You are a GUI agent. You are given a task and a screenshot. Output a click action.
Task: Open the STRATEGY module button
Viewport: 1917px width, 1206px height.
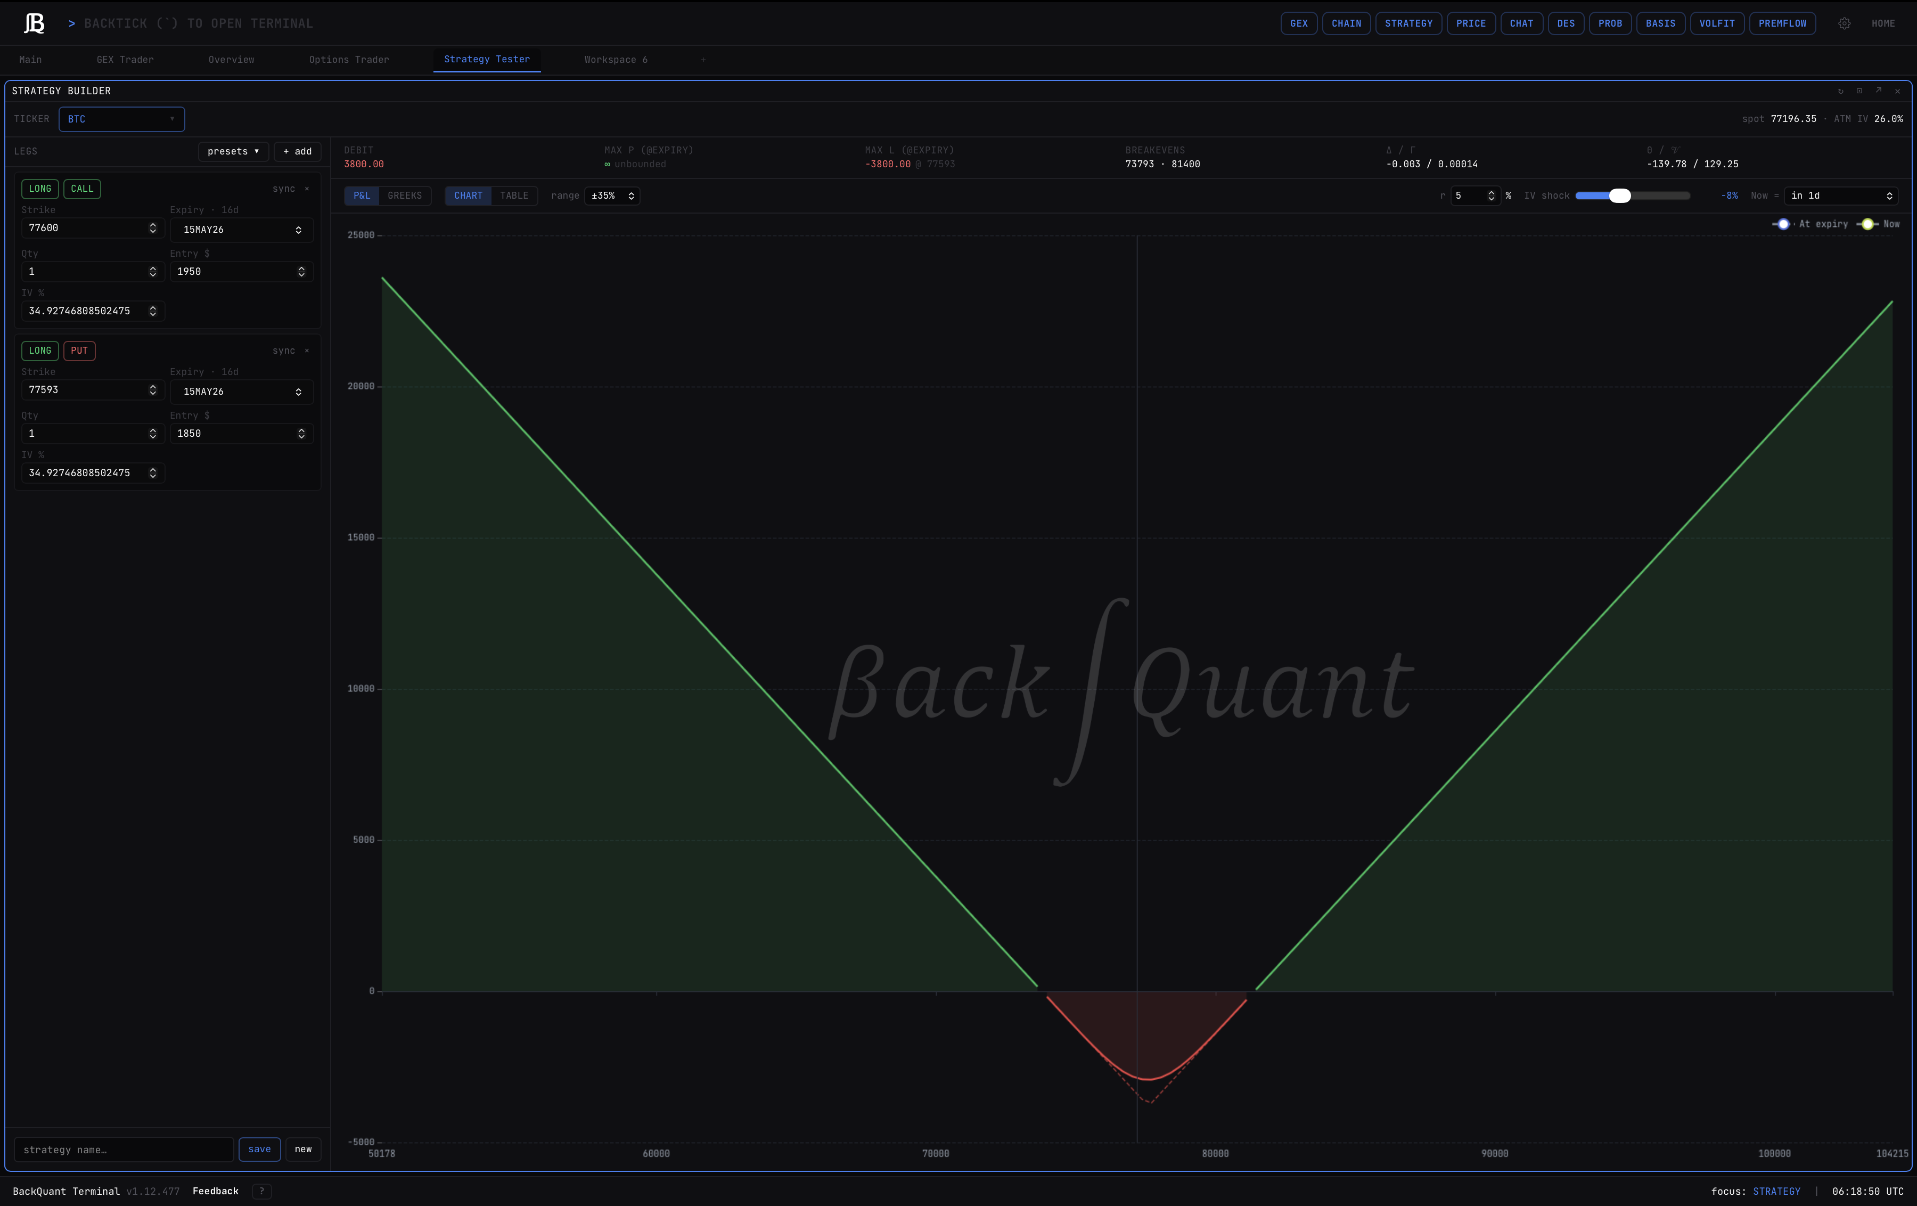(x=1408, y=24)
